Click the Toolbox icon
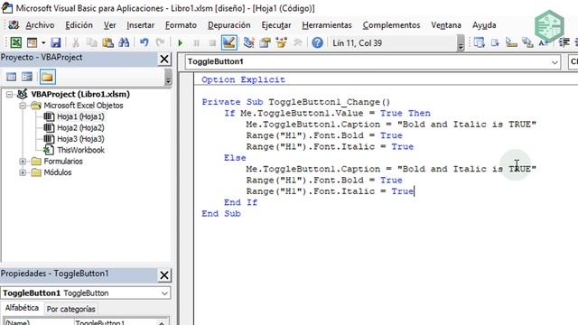 pyautogui.click(x=297, y=42)
